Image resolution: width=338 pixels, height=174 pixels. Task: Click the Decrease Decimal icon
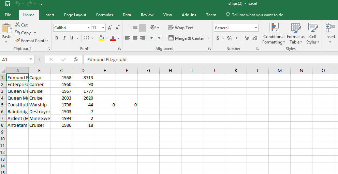(x=254, y=38)
